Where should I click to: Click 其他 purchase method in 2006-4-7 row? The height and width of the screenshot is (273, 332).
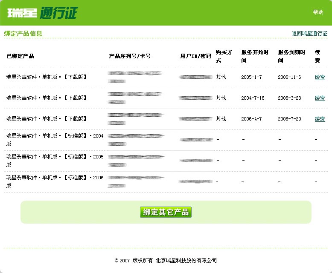coord(221,119)
